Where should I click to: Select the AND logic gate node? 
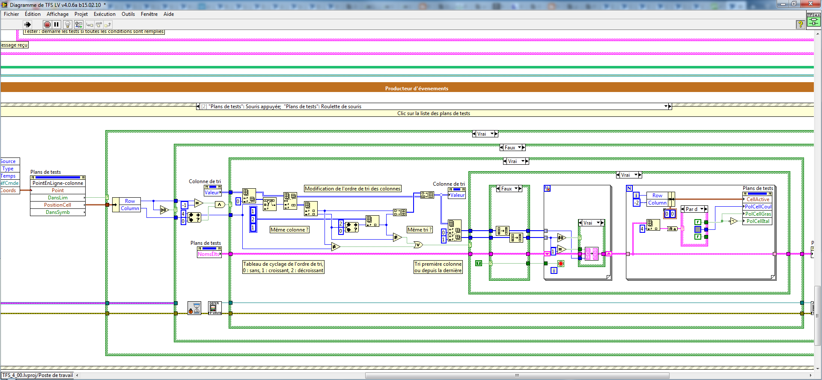tap(220, 205)
